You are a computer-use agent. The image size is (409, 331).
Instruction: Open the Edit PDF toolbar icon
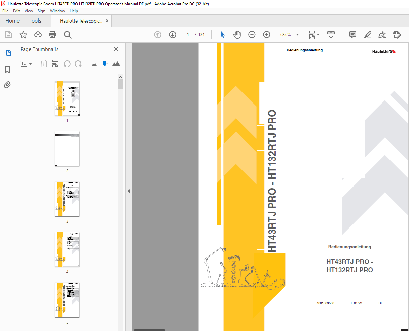coord(397,35)
